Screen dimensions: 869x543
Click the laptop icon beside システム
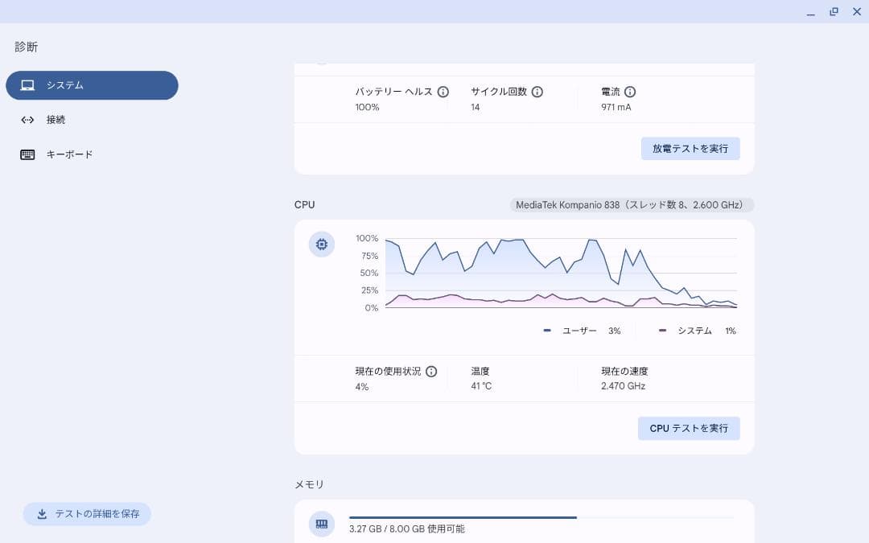[x=27, y=85]
